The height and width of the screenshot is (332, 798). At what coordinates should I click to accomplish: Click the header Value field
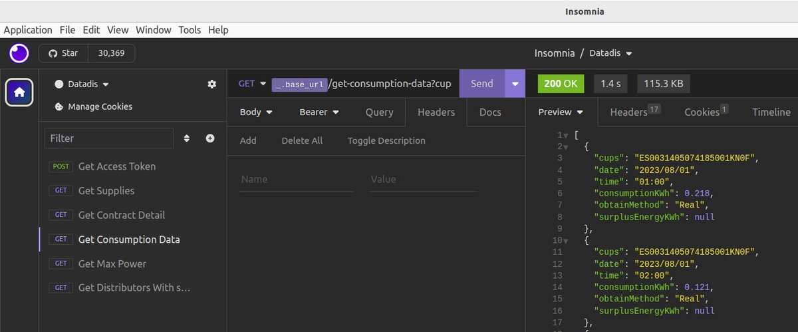[x=423, y=179]
